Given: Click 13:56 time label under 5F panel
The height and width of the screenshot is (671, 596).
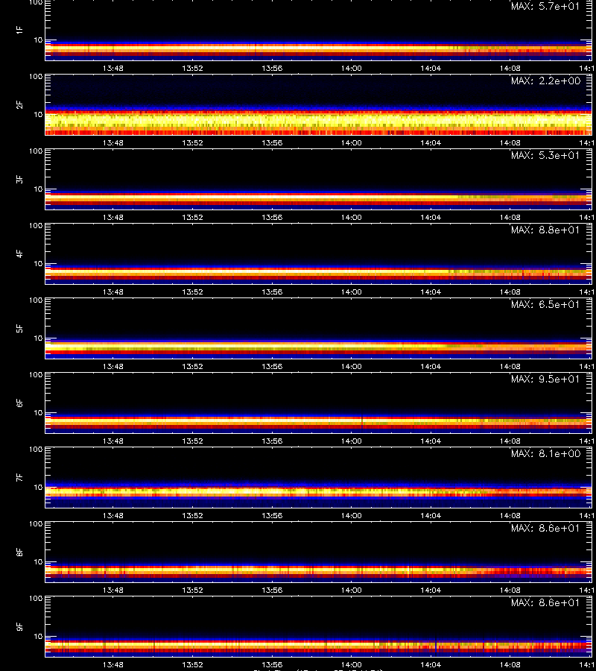Looking at the screenshot, I should 272,366.
